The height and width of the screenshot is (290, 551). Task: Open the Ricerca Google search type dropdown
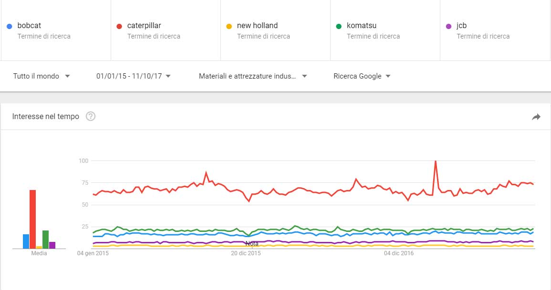[x=362, y=76]
